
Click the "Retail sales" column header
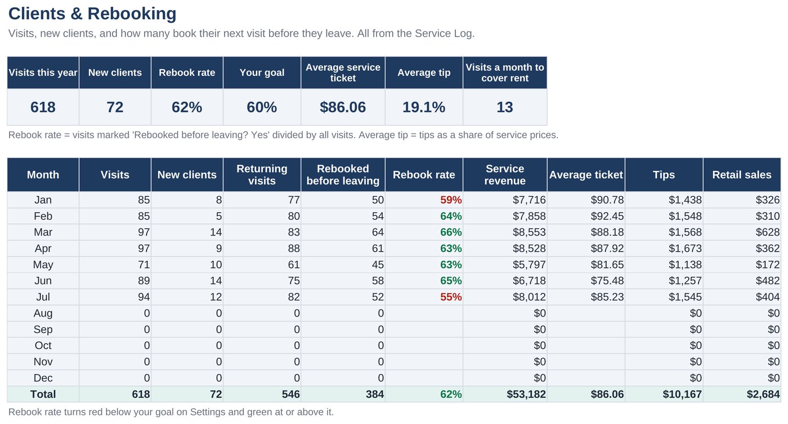pyautogui.click(x=742, y=175)
